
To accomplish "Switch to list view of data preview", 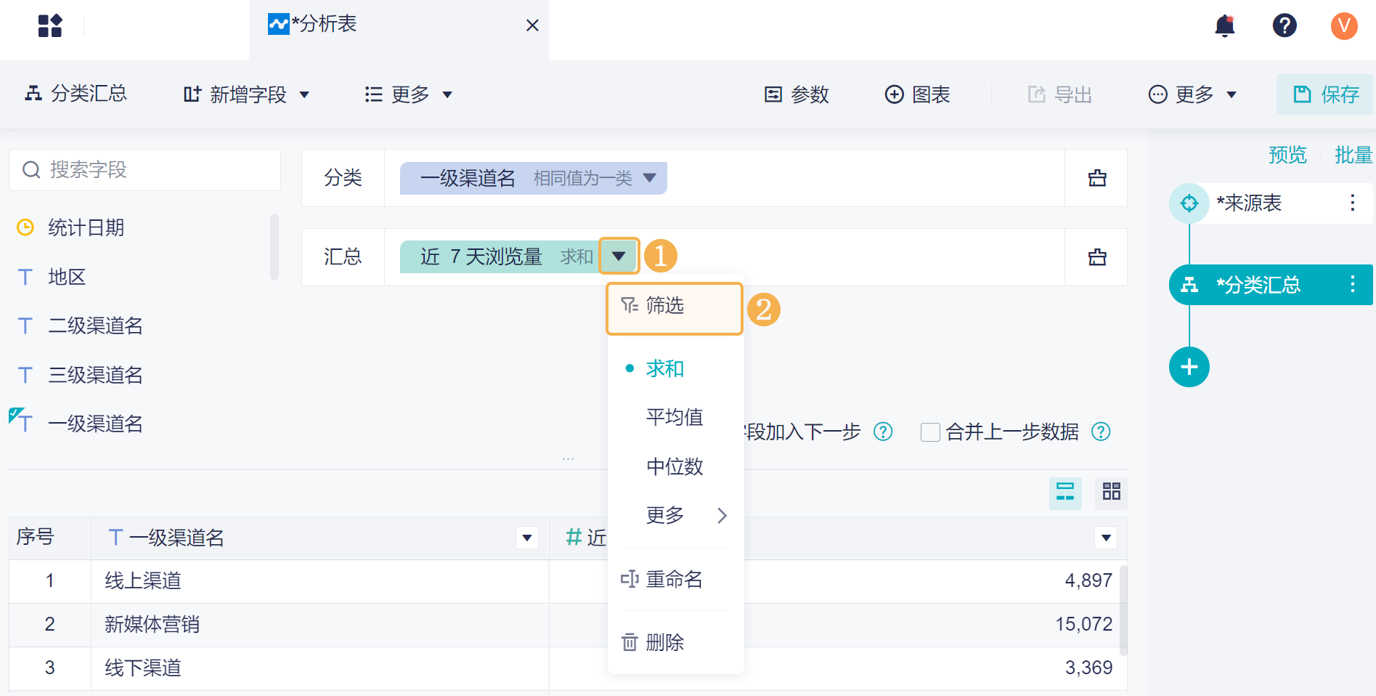I will tap(1065, 492).
